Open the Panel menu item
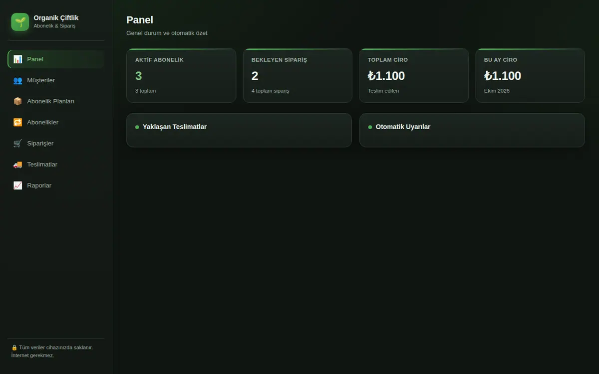Viewport: 599px width, 374px height. [56, 59]
